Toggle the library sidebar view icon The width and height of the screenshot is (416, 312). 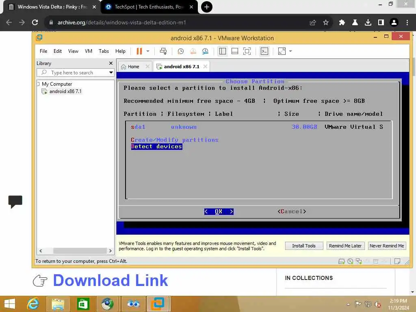point(222,51)
